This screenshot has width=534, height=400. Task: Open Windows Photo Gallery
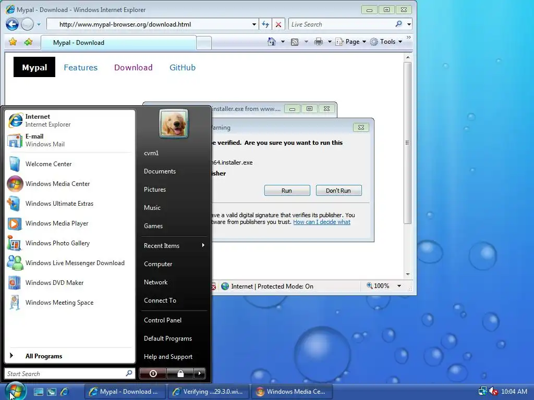[x=69, y=243]
